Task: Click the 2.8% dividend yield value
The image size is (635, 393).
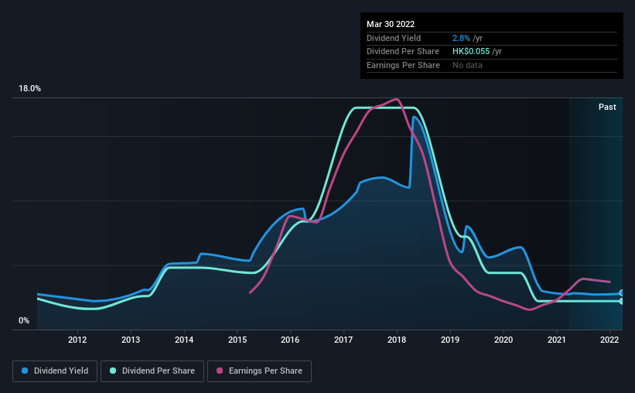Action: [x=461, y=38]
